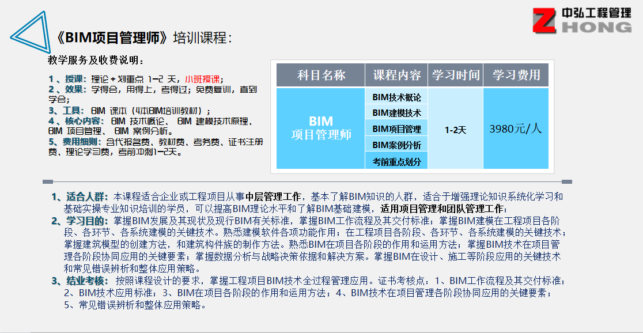
Task: Click the large BIM 项目管理师 subject cell
Action: [320, 128]
